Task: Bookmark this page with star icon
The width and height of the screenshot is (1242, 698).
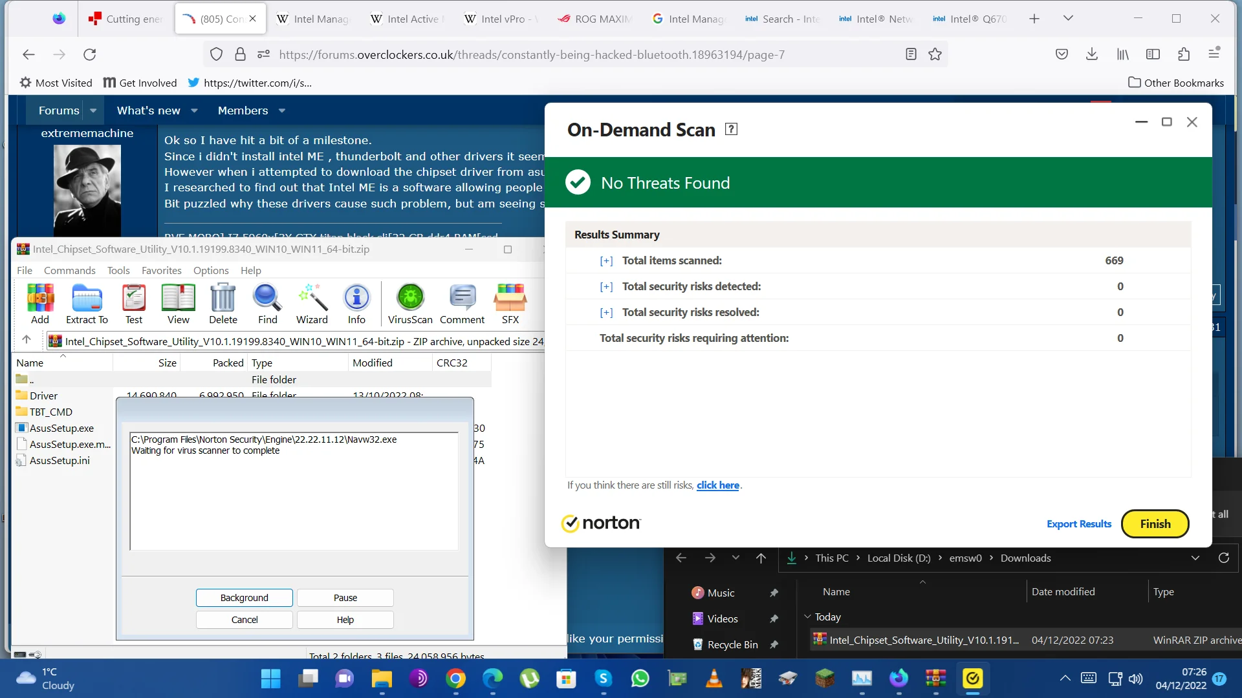Action: point(935,55)
